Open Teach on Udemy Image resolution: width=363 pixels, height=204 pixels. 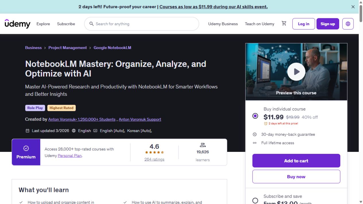coord(259,24)
